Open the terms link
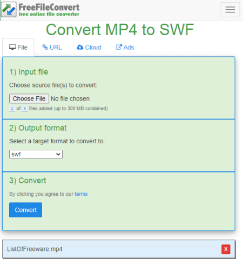The height and width of the screenshot is (259, 243). tap(81, 194)
